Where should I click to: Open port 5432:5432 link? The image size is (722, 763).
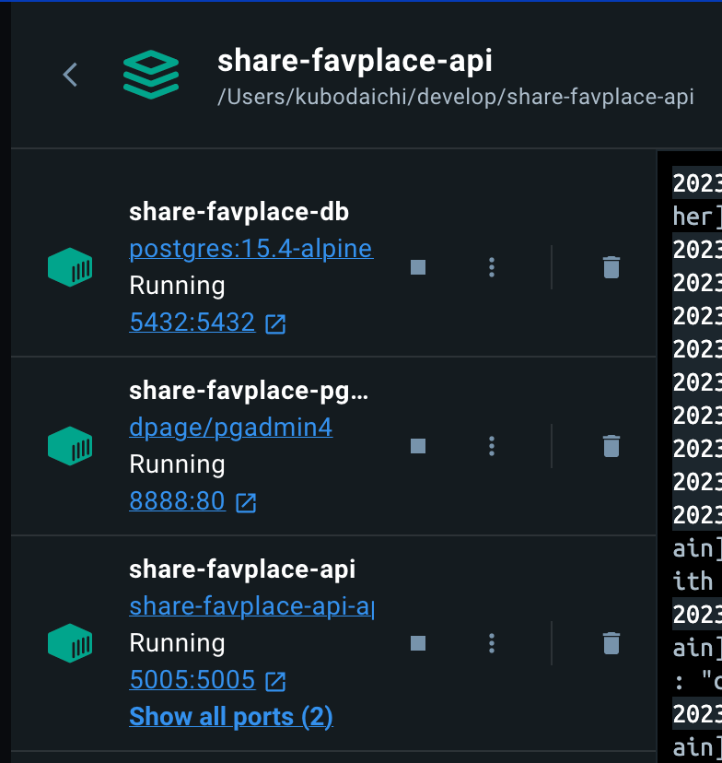click(192, 323)
